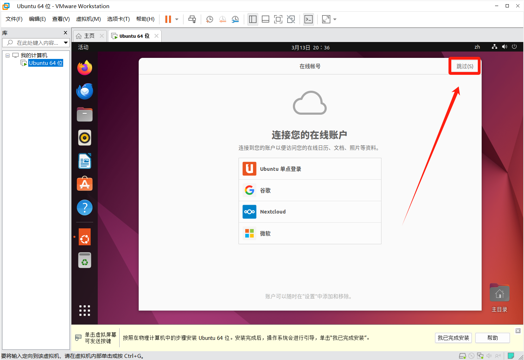
Task: Toggle Unity mode in the toolbar
Action: click(291, 19)
